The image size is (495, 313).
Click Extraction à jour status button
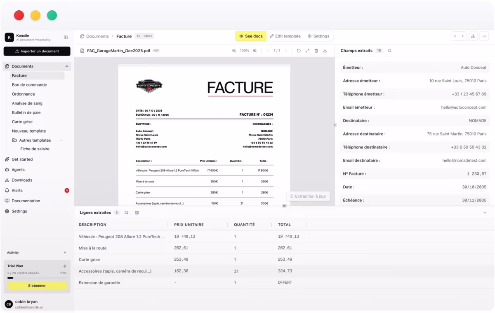tap(308, 196)
